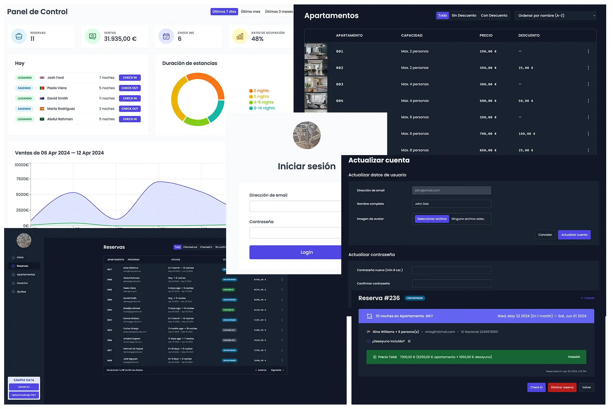Viewport: 613px width, 409px height.
Task: Open actions menu for Antoine Dupont booking
Action: (282, 340)
